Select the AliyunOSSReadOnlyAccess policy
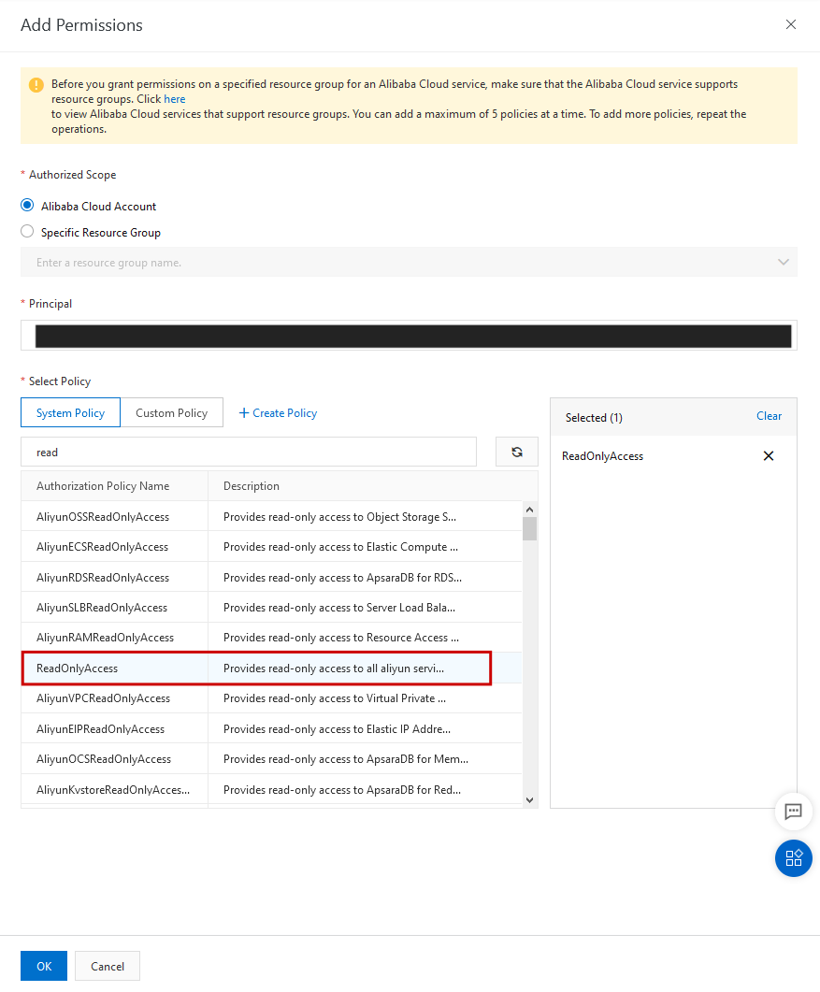Viewport: 820px width, 992px height. click(x=103, y=516)
